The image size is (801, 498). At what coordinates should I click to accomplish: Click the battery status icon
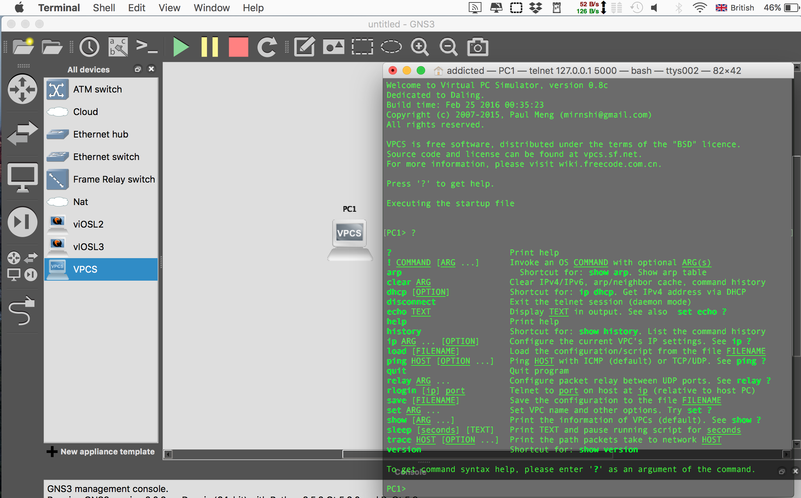coord(792,8)
